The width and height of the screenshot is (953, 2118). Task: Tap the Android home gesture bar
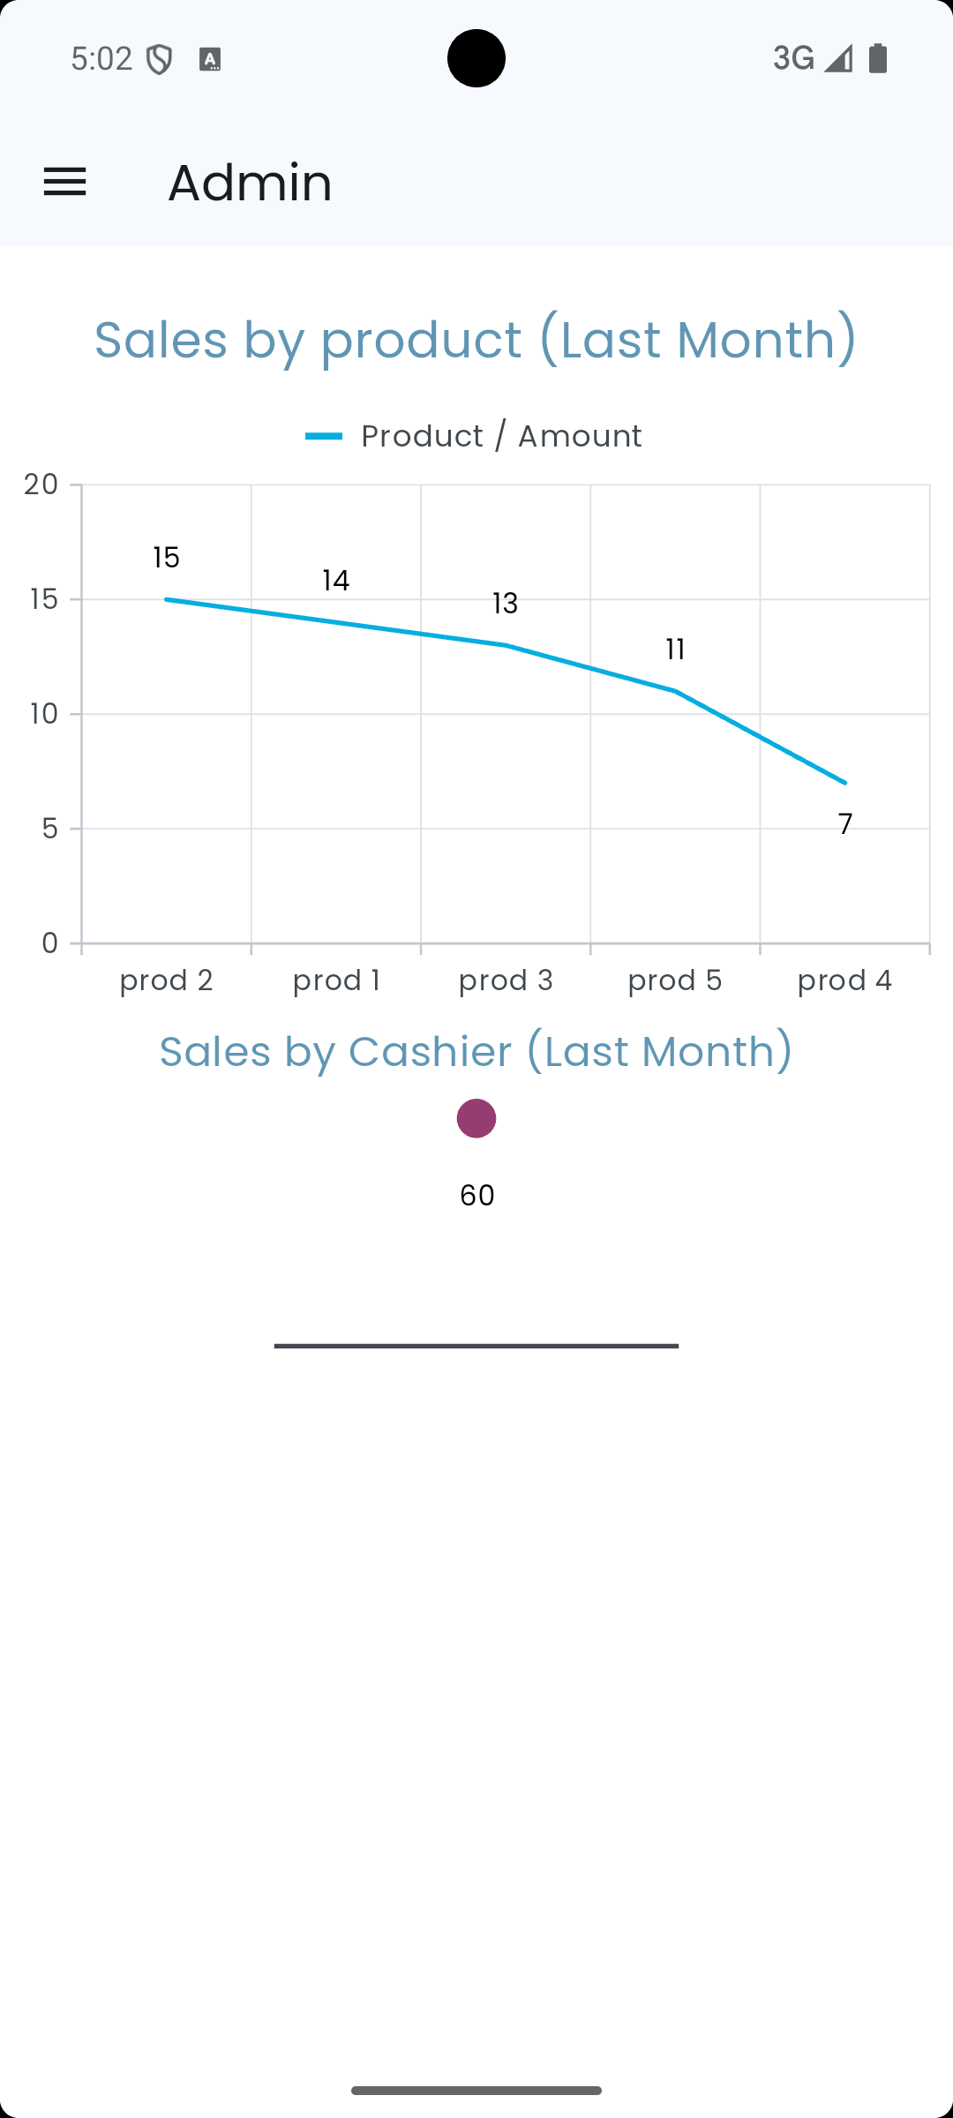[476, 2091]
